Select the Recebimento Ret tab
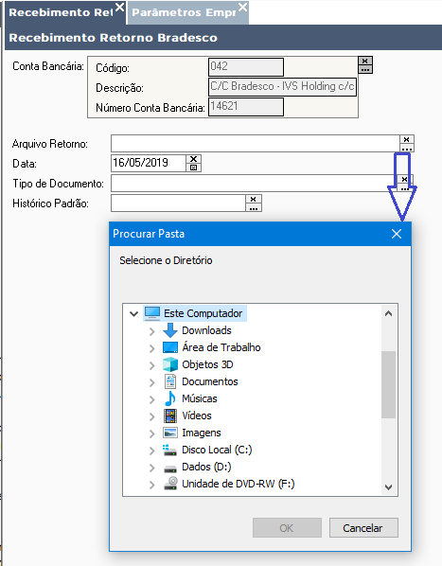The image size is (442, 566). 61,12
